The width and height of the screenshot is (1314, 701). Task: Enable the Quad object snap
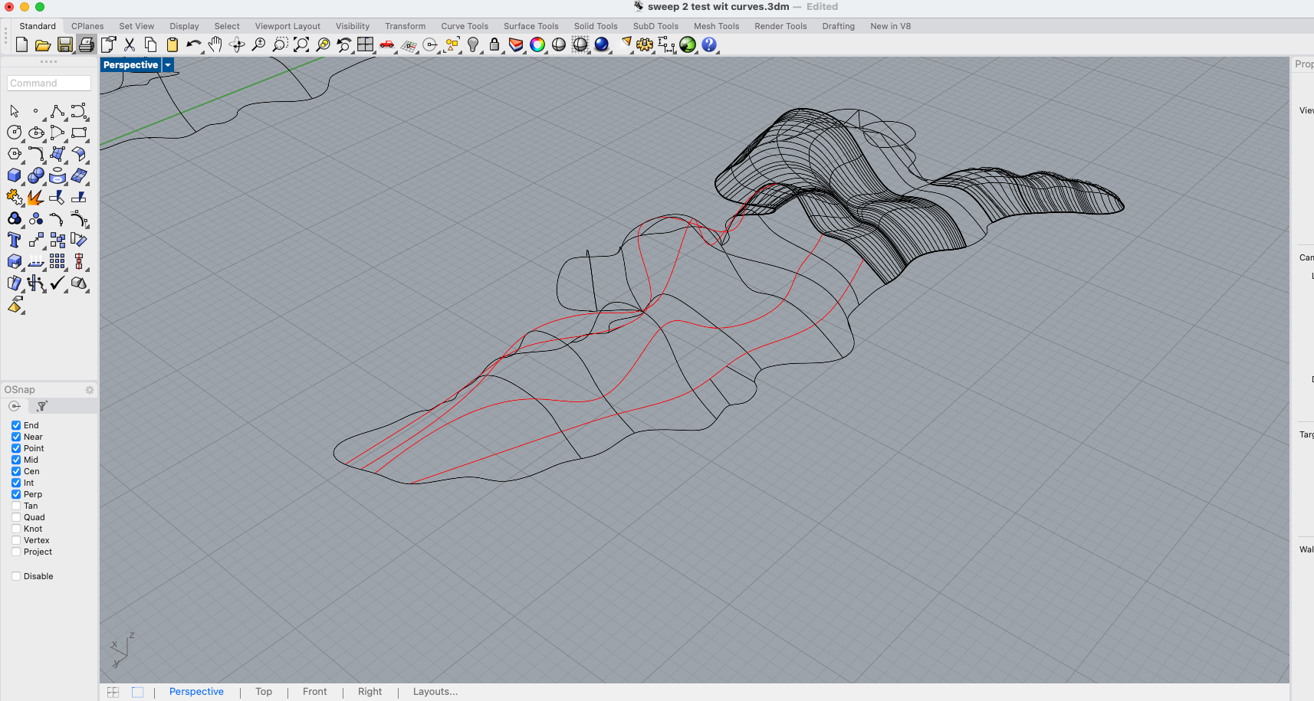[16, 517]
